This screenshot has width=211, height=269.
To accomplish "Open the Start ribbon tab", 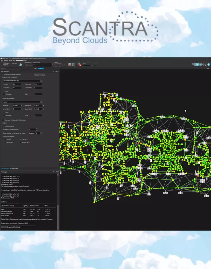I will (x=2, y=61).
